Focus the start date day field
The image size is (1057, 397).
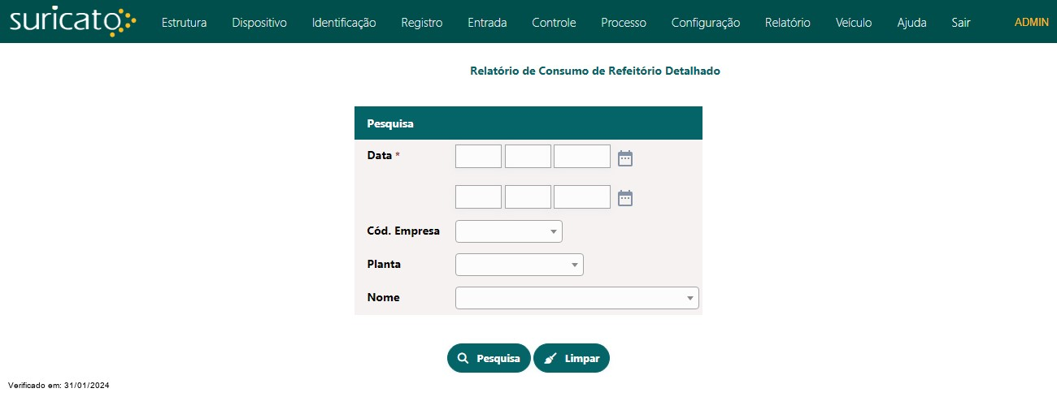[x=478, y=157]
